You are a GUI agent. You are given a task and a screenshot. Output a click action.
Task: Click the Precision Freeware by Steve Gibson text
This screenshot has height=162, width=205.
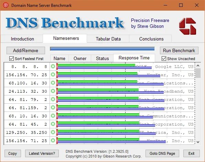[x=150, y=23]
